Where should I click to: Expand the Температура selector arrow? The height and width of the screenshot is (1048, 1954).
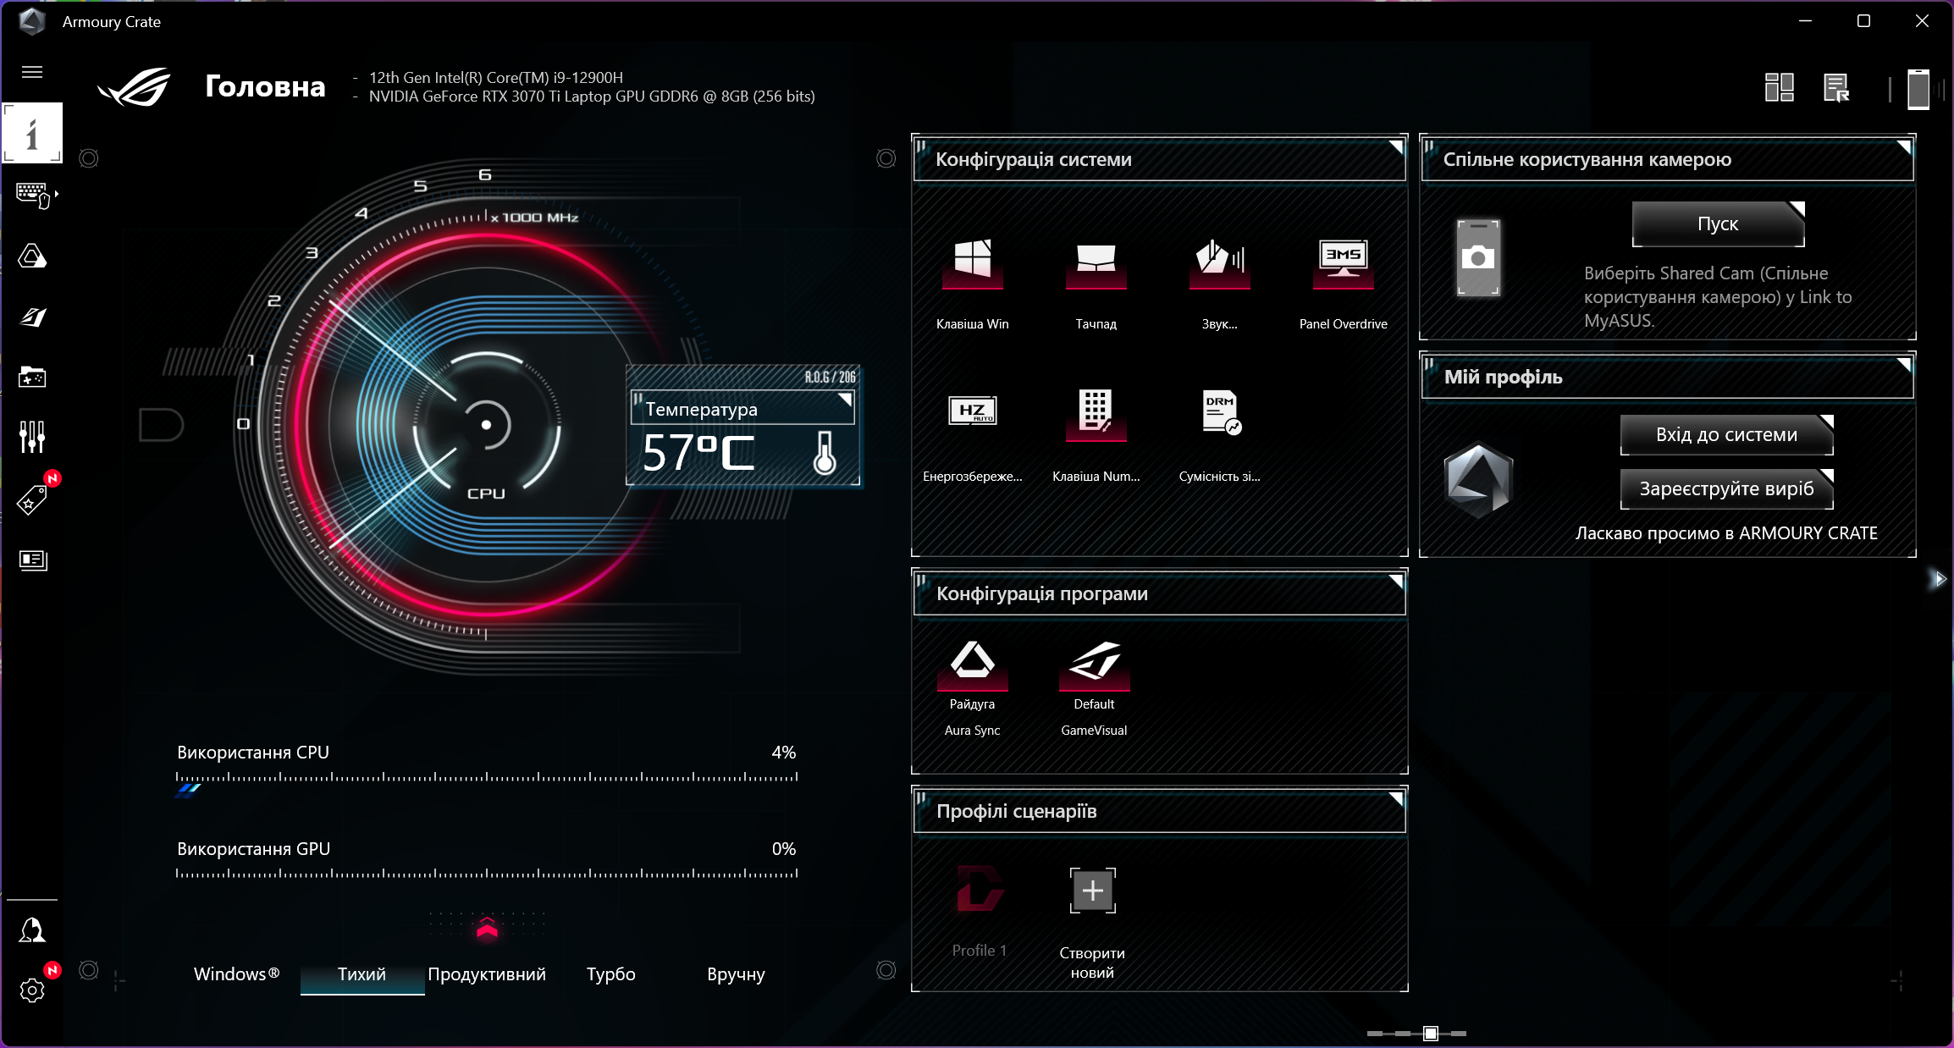click(844, 400)
